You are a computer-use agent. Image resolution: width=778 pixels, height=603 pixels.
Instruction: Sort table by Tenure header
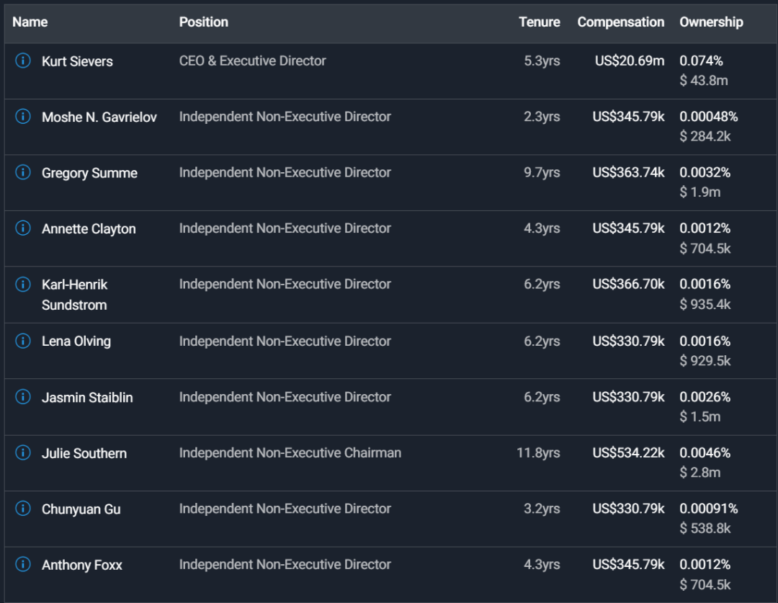[540, 22]
